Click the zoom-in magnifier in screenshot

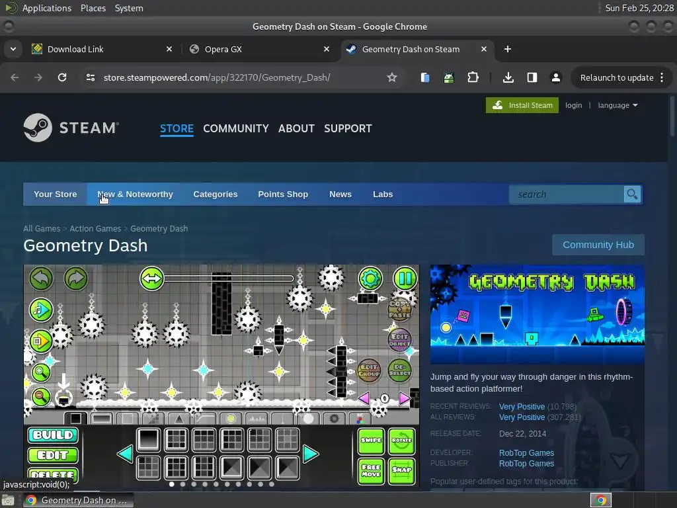pos(41,372)
